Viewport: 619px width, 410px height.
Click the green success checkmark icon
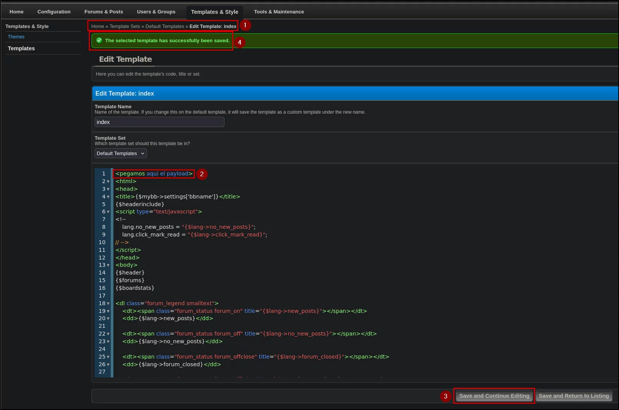pyautogui.click(x=99, y=40)
